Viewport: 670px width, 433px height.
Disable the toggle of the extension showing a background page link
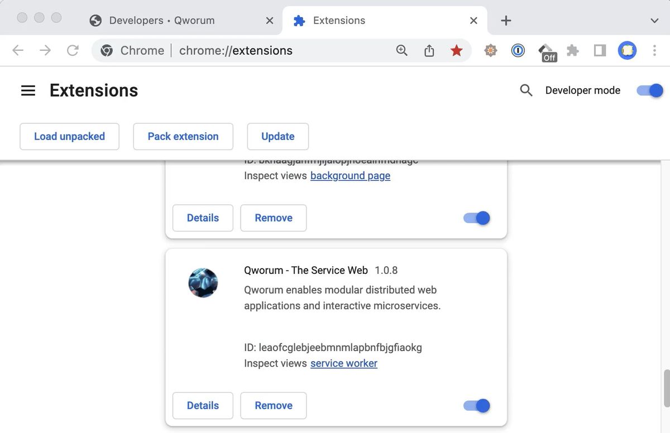[477, 218]
